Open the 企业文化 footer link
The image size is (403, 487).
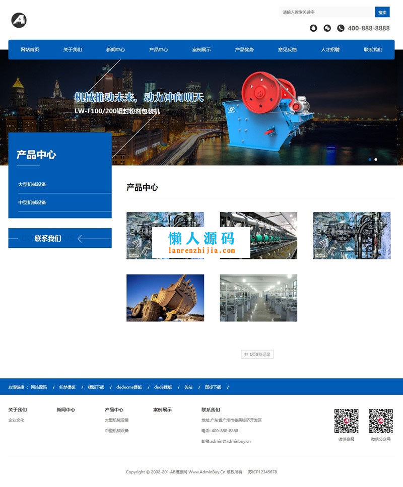pos(16,420)
